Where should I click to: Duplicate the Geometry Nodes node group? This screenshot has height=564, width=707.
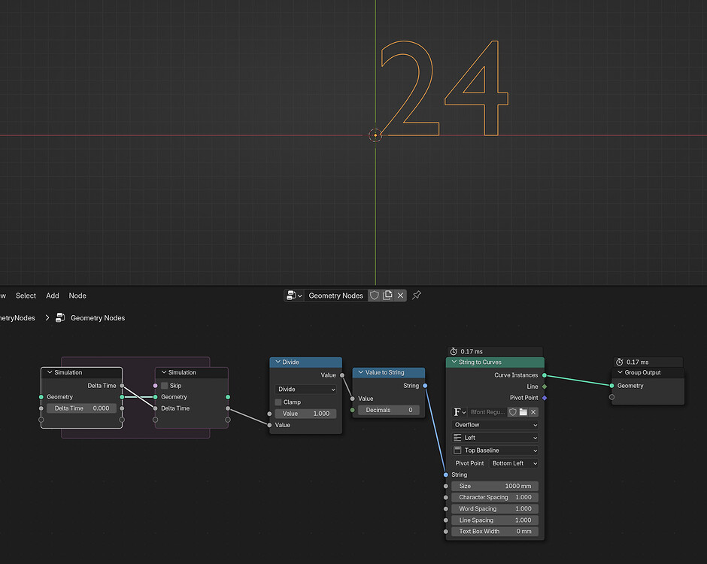click(x=387, y=296)
